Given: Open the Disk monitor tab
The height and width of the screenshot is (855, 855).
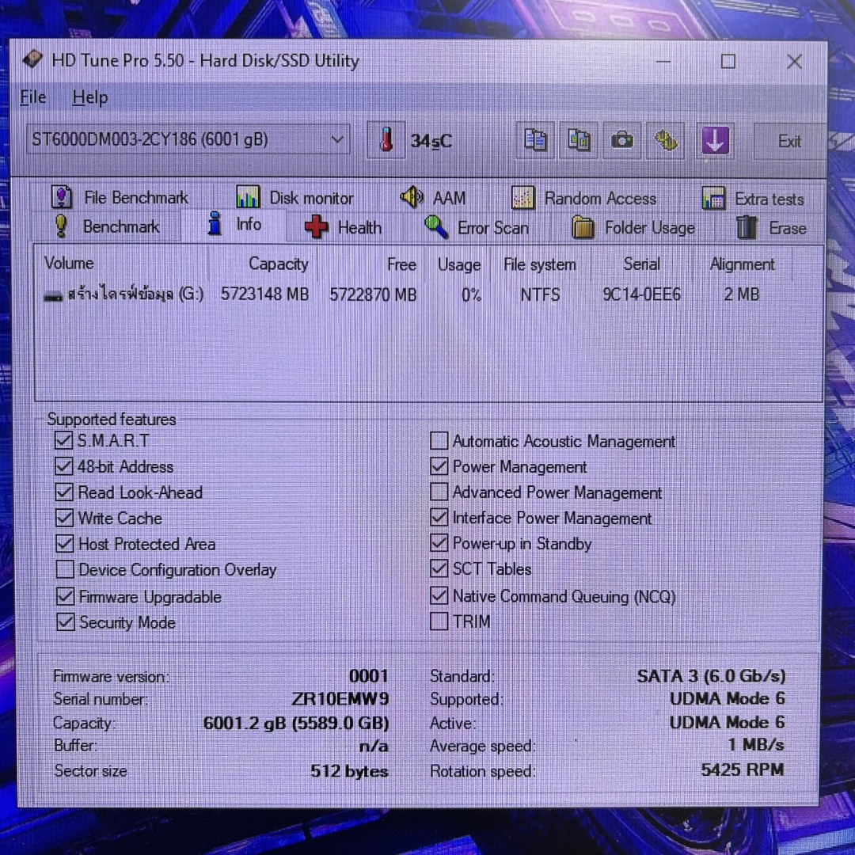Looking at the screenshot, I should tap(295, 198).
